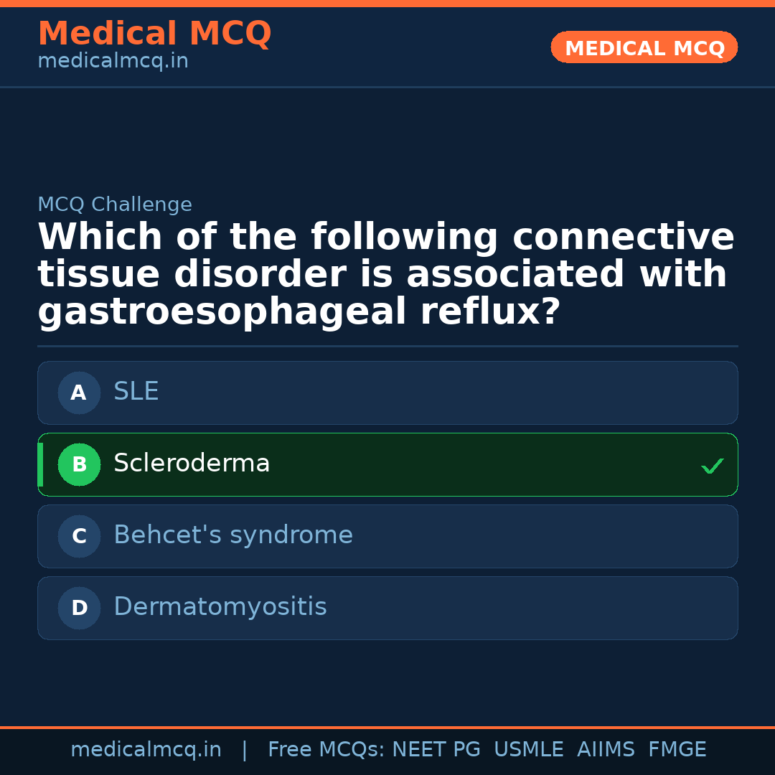Screen dimensions: 775x775
Task: Select the SLE answer option
Action: tap(387, 393)
